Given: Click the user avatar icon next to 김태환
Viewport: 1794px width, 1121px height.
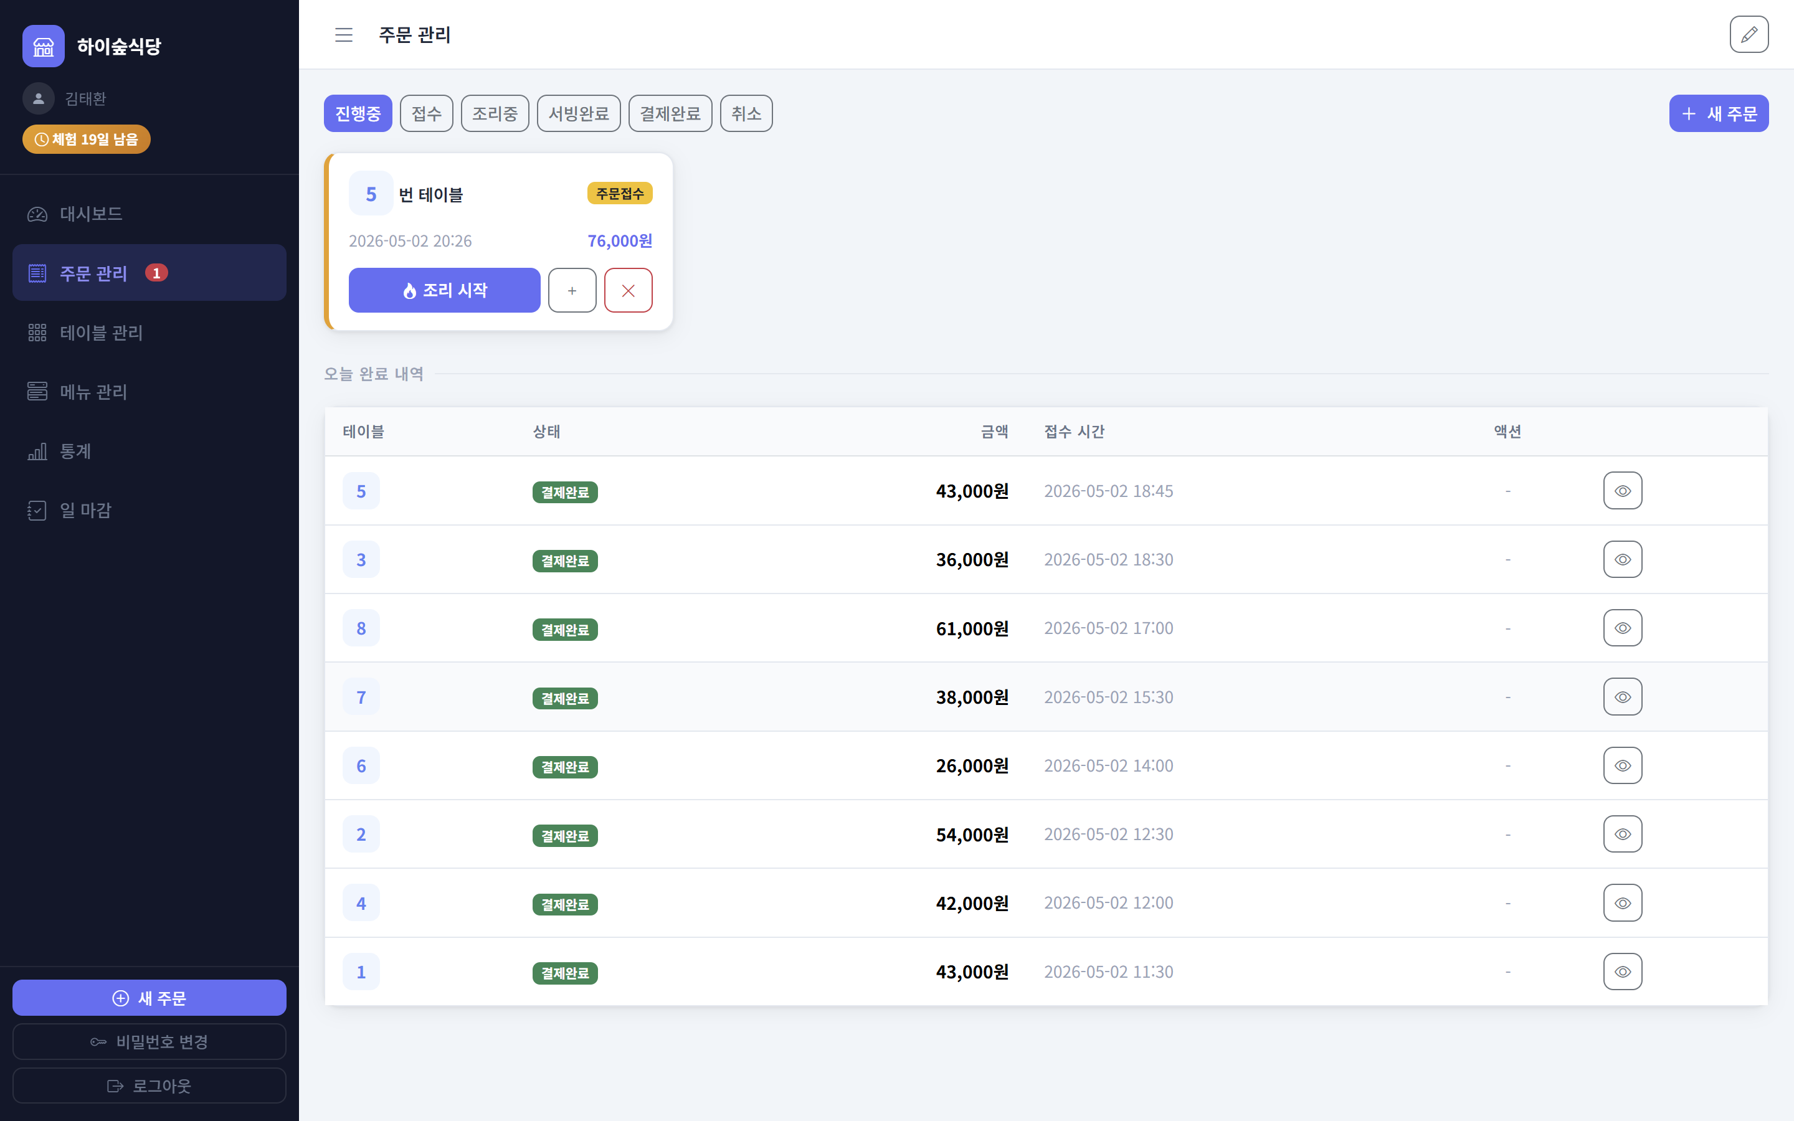Looking at the screenshot, I should click(x=39, y=98).
